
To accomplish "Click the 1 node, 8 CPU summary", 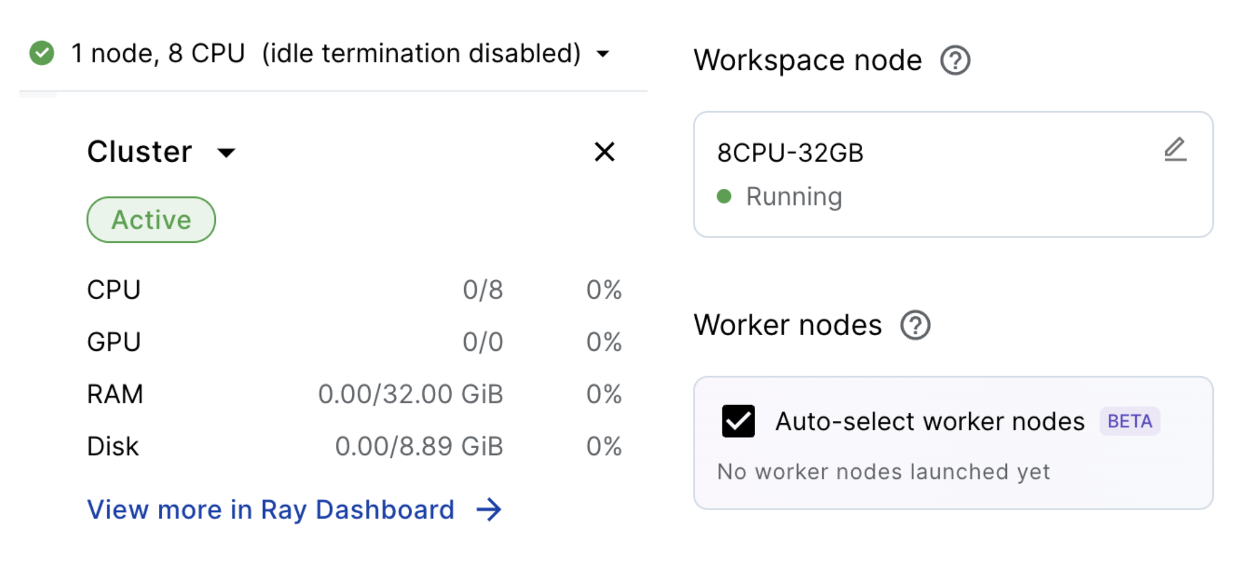I will 158,53.
